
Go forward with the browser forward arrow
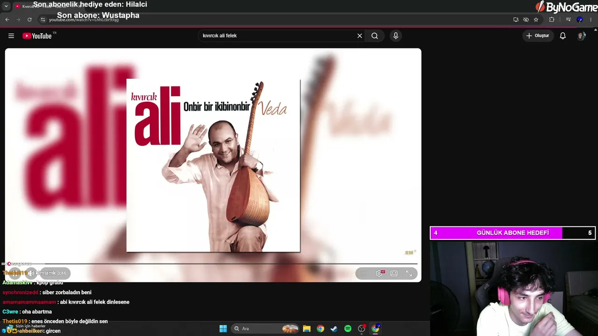coord(18,20)
